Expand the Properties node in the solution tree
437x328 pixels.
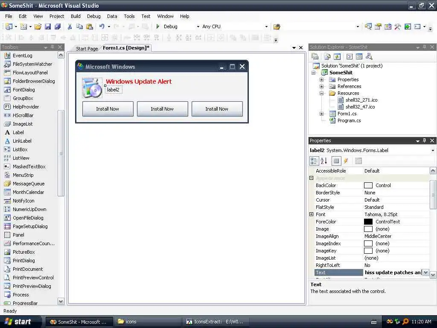(321, 79)
